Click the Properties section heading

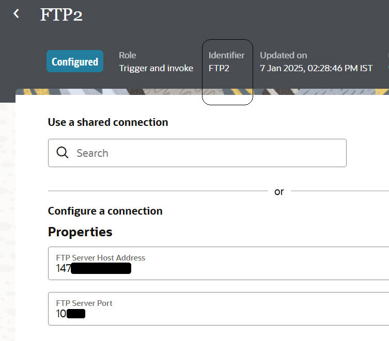(x=80, y=232)
